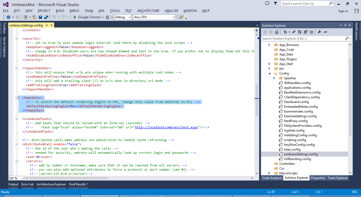Click the Save All icon on the toolbar
The image size is (361, 197).
[46, 17]
